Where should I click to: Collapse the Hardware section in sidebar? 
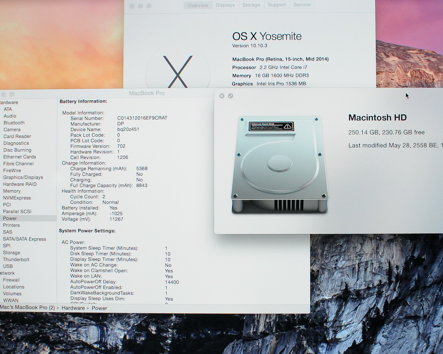9,103
